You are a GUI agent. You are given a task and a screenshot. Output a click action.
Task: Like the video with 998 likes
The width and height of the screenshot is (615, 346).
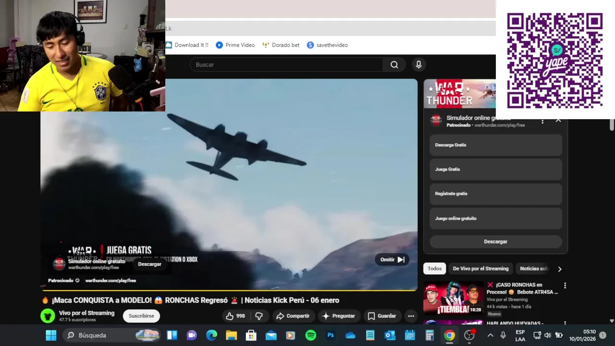[x=235, y=316]
